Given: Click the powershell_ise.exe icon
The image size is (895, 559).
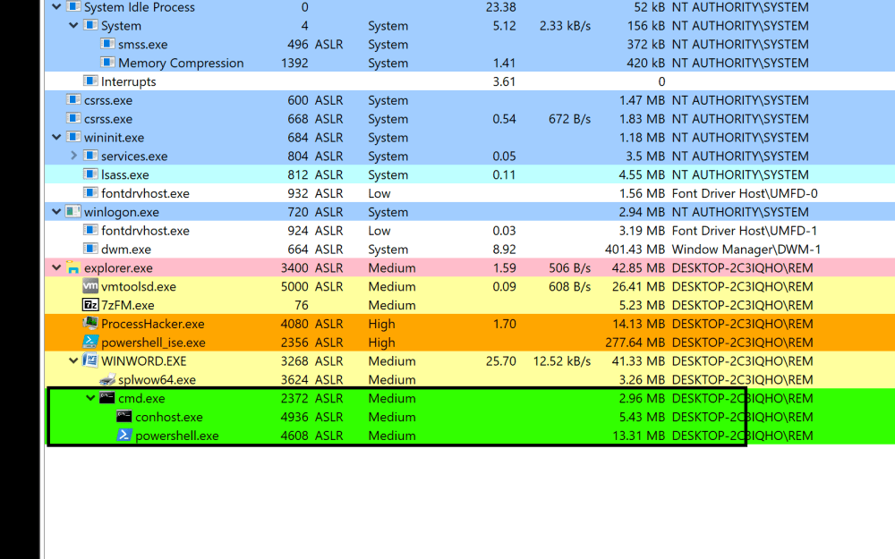Looking at the screenshot, I should (x=90, y=343).
